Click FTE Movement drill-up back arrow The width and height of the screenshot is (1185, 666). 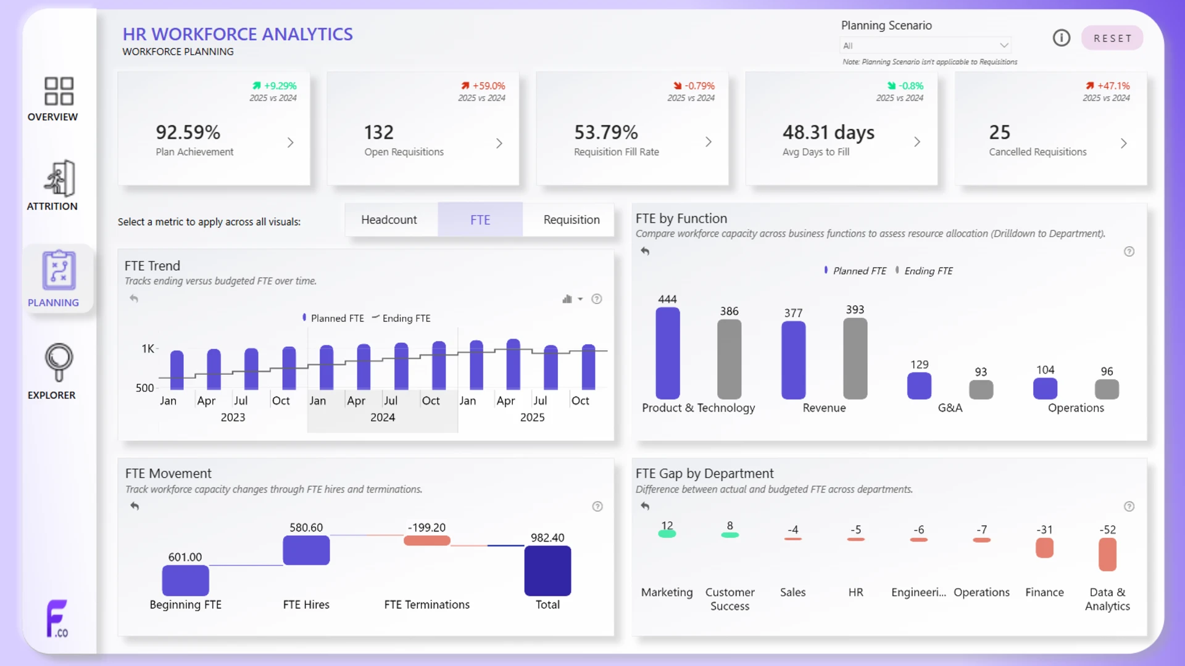[x=135, y=507]
